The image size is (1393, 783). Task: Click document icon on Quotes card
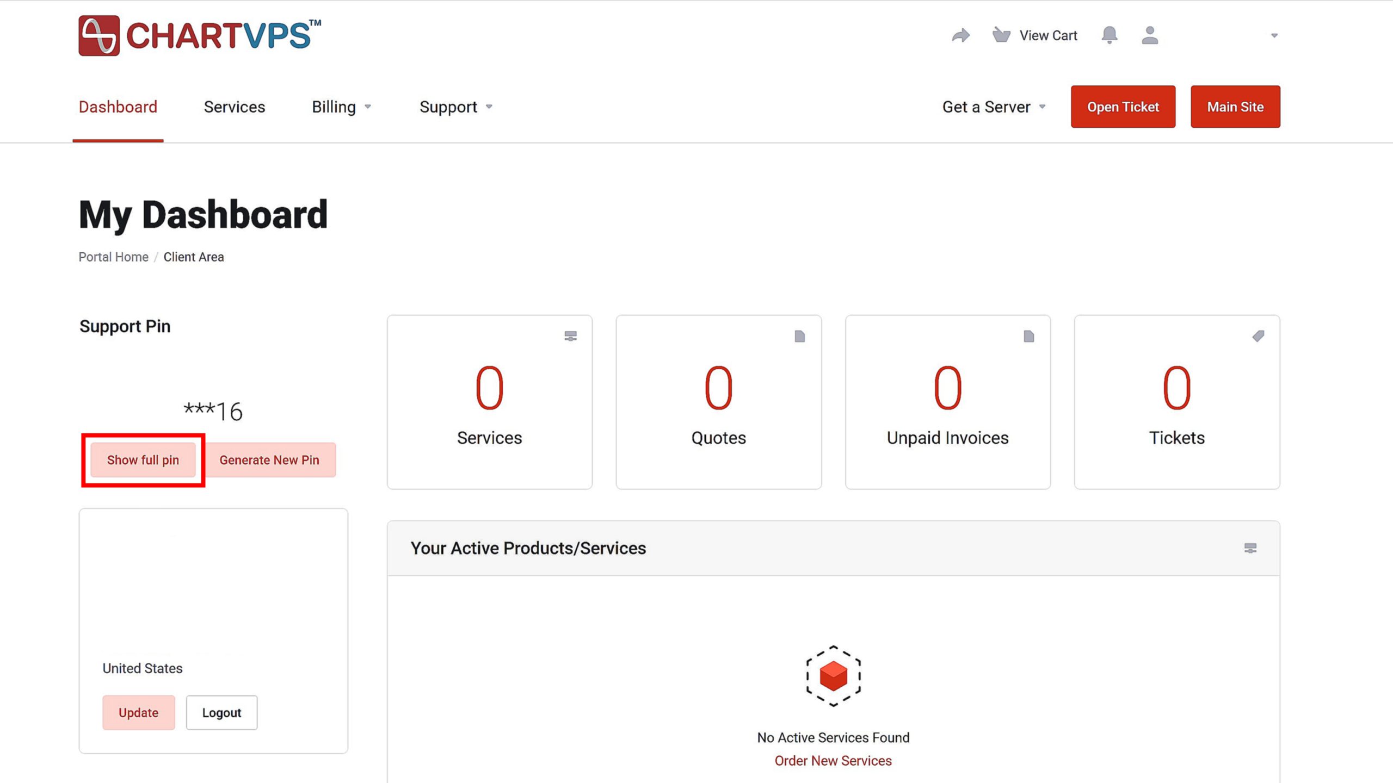(799, 336)
